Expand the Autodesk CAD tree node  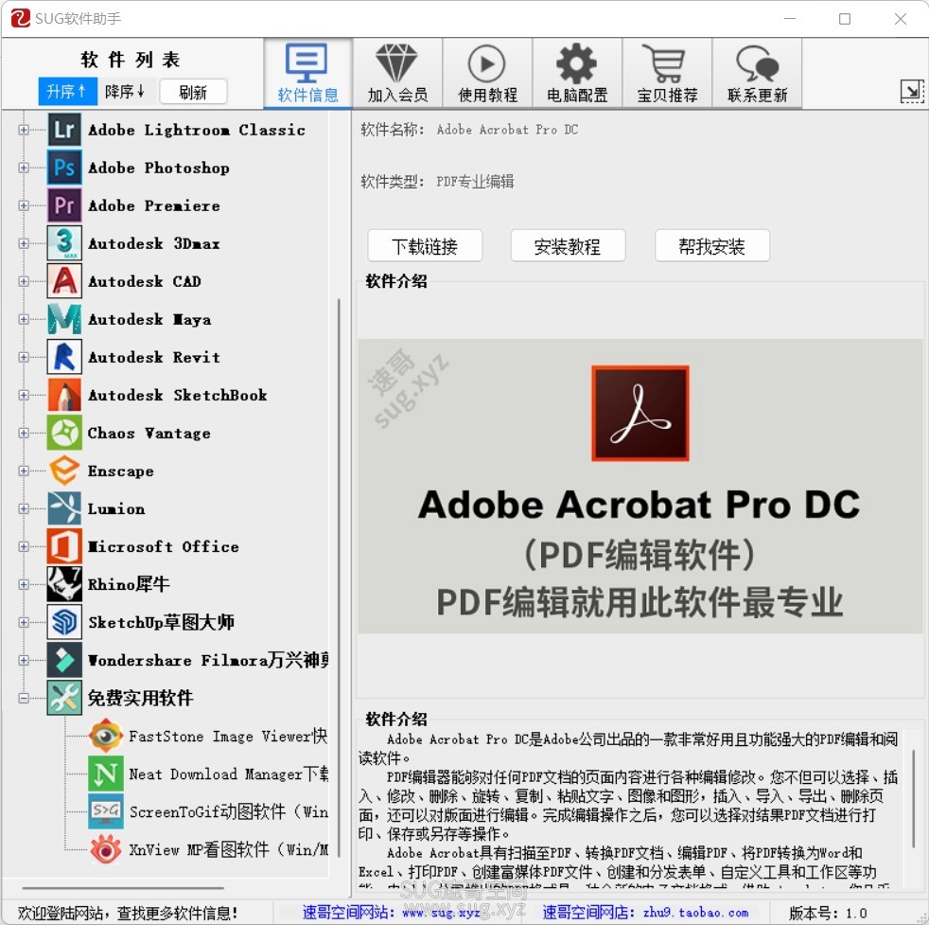pos(23,281)
